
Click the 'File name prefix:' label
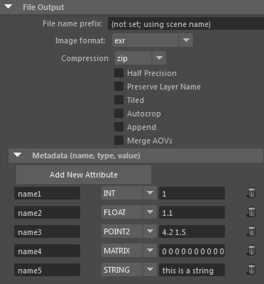[72, 23]
